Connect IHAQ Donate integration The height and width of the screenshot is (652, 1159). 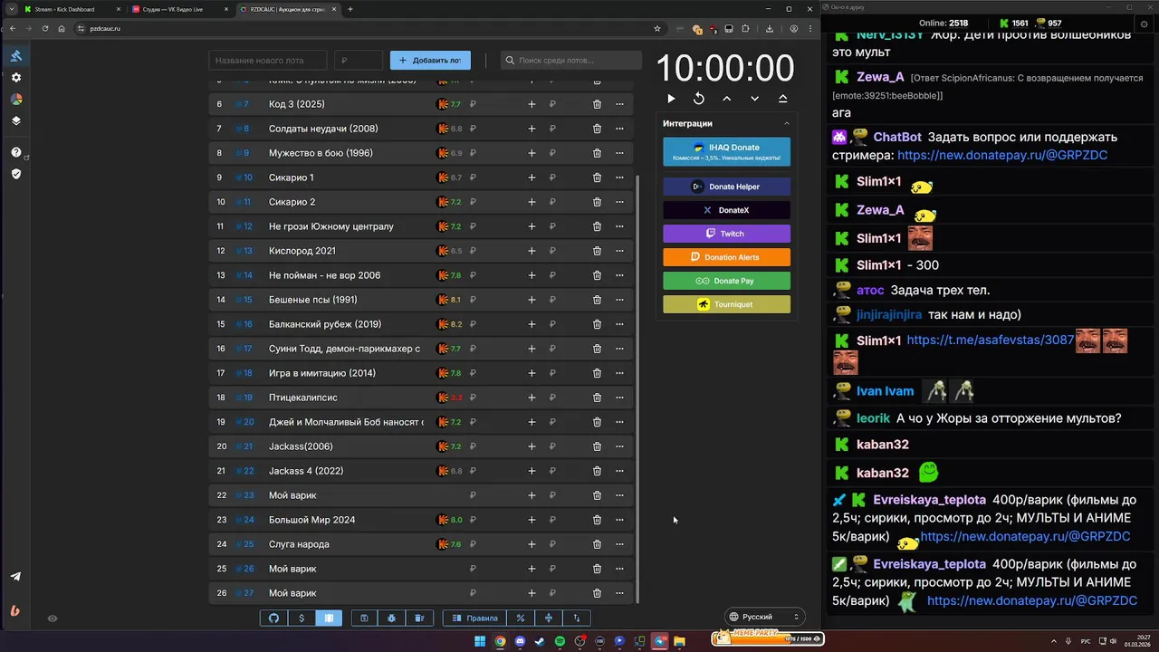(726, 152)
